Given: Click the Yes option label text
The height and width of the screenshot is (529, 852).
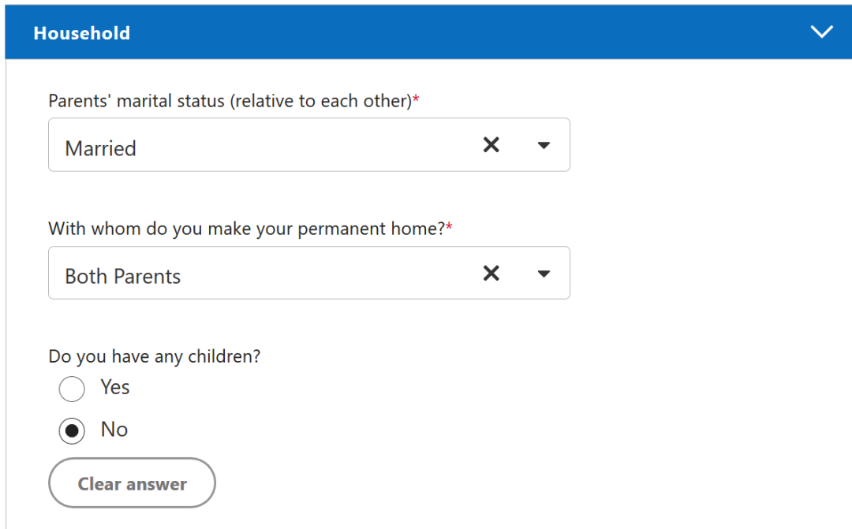Looking at the screenshot, I should 115,387.
